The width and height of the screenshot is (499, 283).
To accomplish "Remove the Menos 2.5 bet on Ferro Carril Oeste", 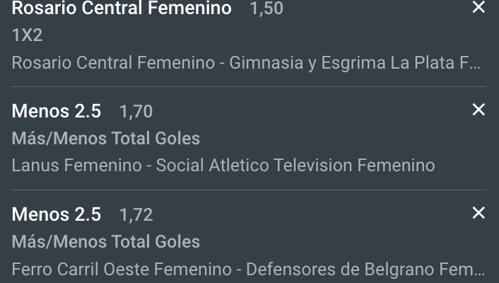I will point(479,213).
